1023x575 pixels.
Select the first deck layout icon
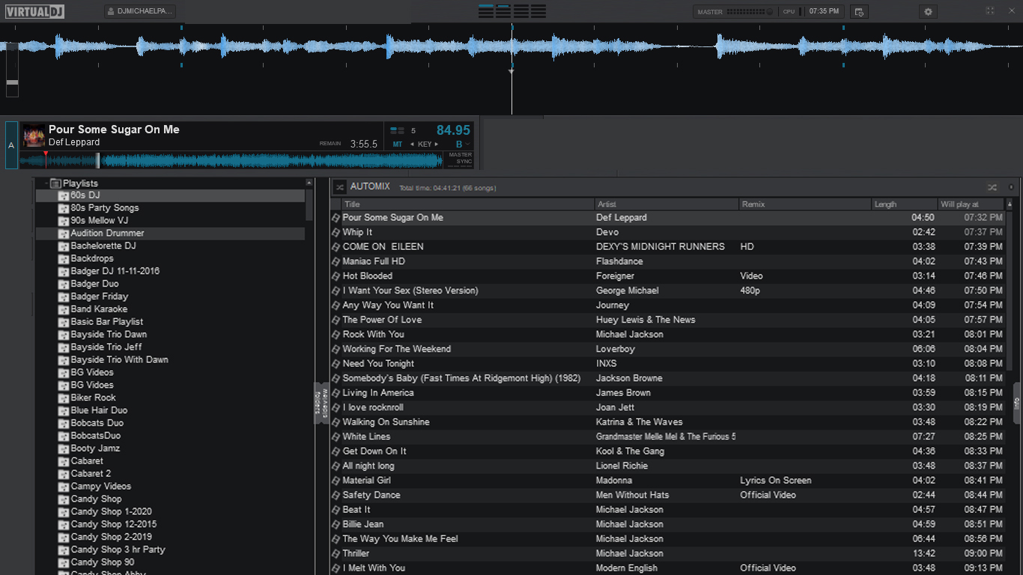486,11
